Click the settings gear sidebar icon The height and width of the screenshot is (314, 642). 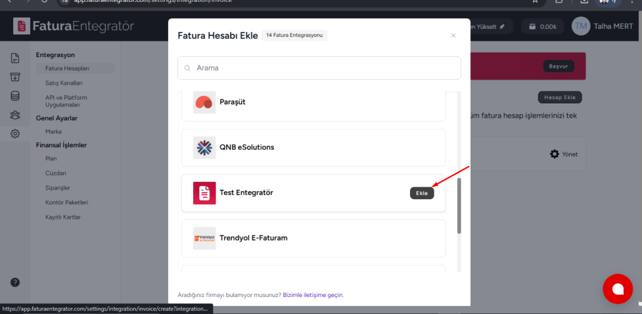[15, 133]
